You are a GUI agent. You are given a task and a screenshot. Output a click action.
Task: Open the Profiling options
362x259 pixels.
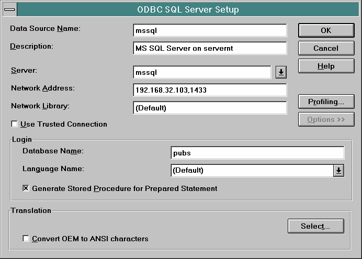[x=326, y=102]
